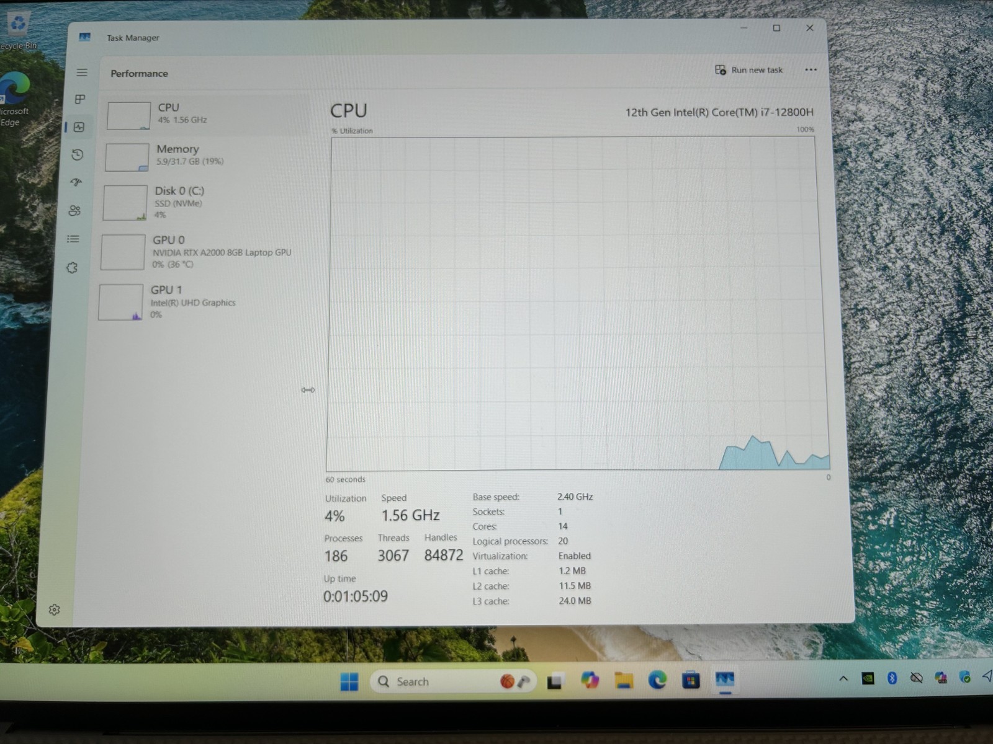The width and height of the screenshot is (993, 744).
Task: Select the Performance page icon
Action: coord(79,127)
